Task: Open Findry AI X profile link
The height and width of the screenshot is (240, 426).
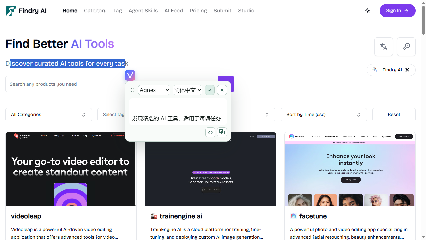Action: tap(391, 70)
